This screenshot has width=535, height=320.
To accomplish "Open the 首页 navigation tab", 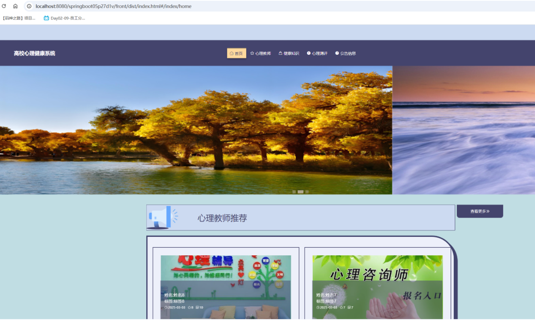I will (x=236, y=54).
